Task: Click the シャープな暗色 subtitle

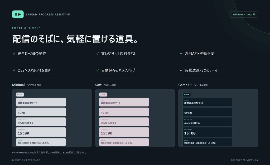Action: coord(201,85)
